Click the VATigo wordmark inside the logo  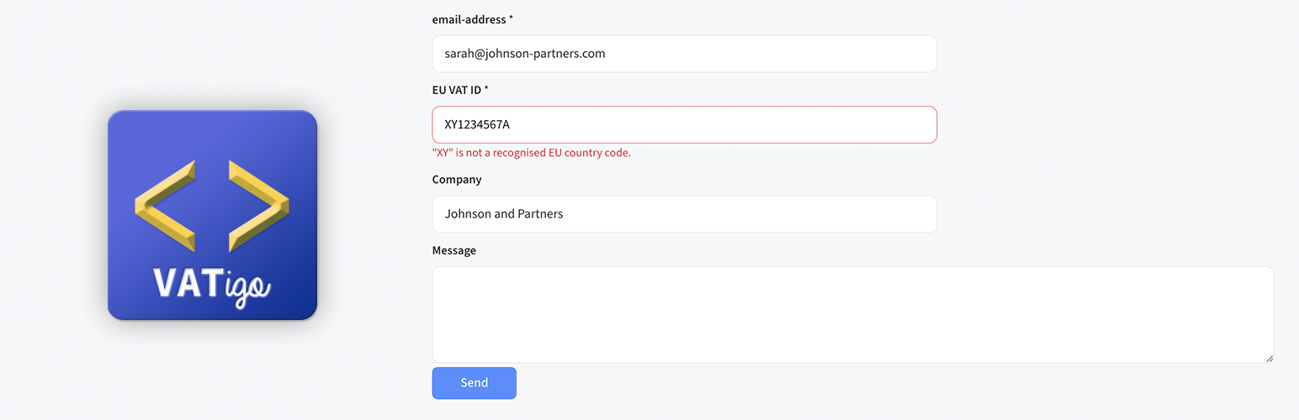coord(212,286)
